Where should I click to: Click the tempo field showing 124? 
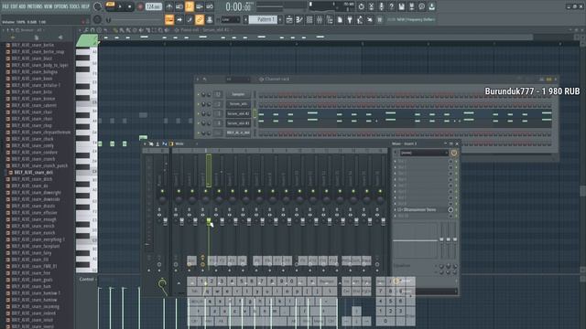[x=153, y=6]
